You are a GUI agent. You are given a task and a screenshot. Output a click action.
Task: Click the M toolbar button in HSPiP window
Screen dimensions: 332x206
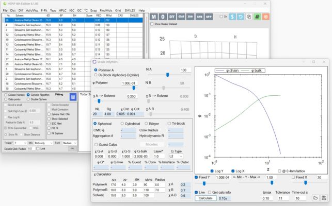coord(154,16)
